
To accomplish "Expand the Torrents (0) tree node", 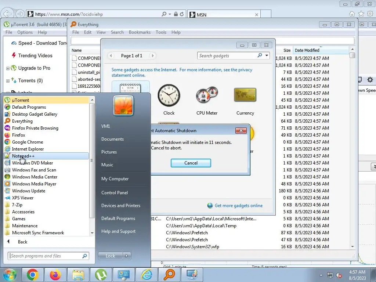I will pyautogui.click(x=8, y=81).
